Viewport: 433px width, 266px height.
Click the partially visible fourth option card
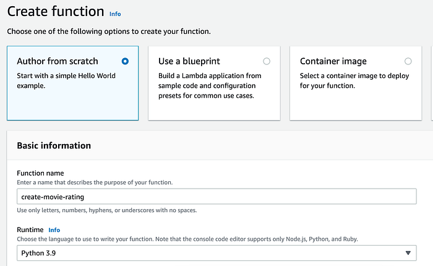(x=431, y=83)
